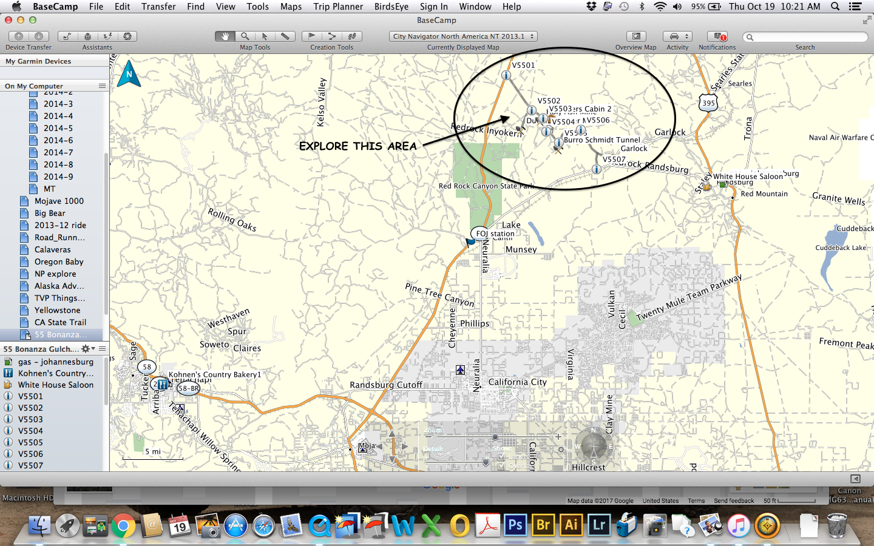
Task: Open the Currently Displayed Map dropdown
Action: coord(462,36)
